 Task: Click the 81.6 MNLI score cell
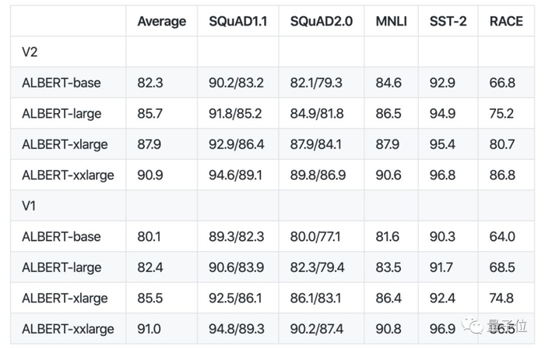tap(389, 236)
